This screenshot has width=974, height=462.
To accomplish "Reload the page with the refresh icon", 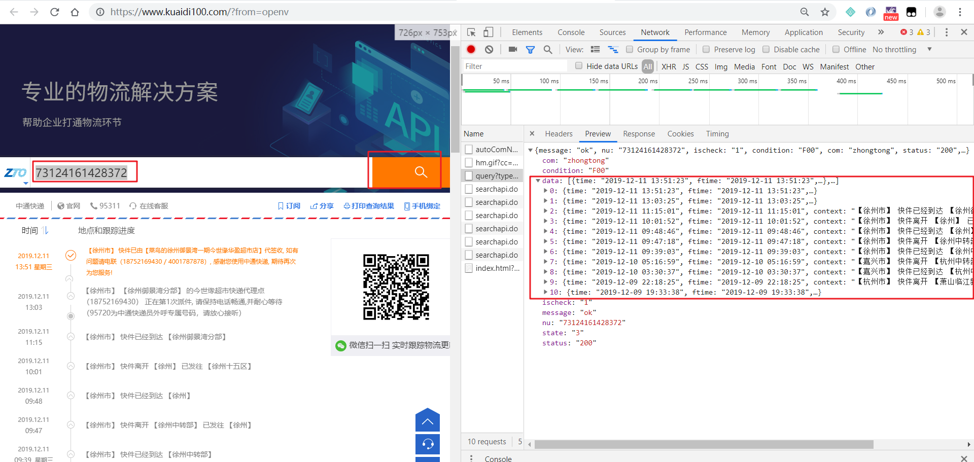I will (x=55, y=12).
